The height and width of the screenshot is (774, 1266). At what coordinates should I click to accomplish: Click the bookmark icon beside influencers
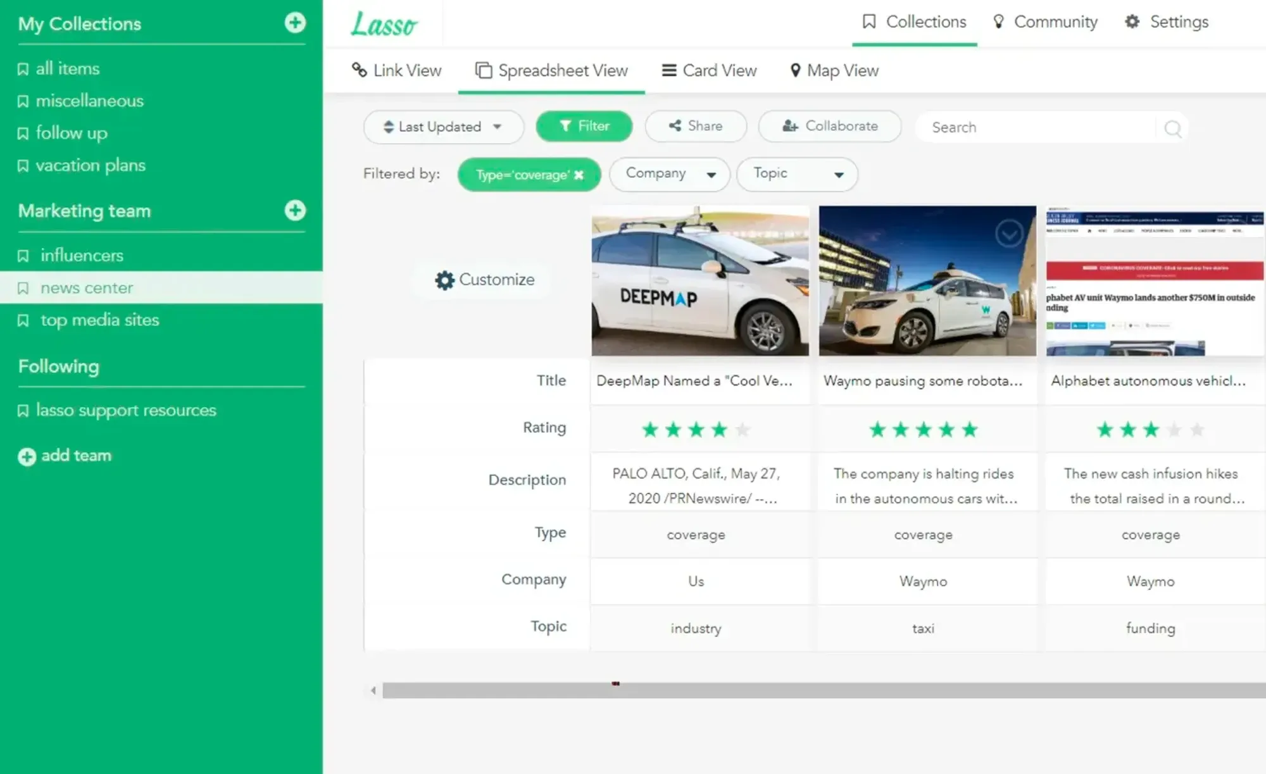[23, 256]
